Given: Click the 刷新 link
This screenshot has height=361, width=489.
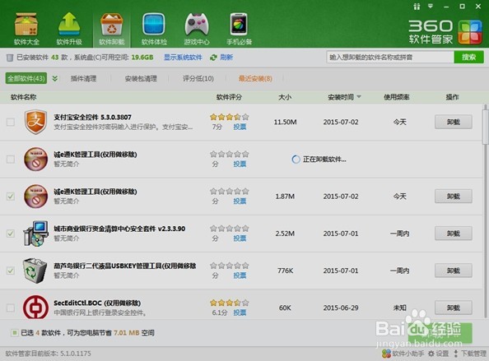Looking at the screenshot, I should coord(226,58).
